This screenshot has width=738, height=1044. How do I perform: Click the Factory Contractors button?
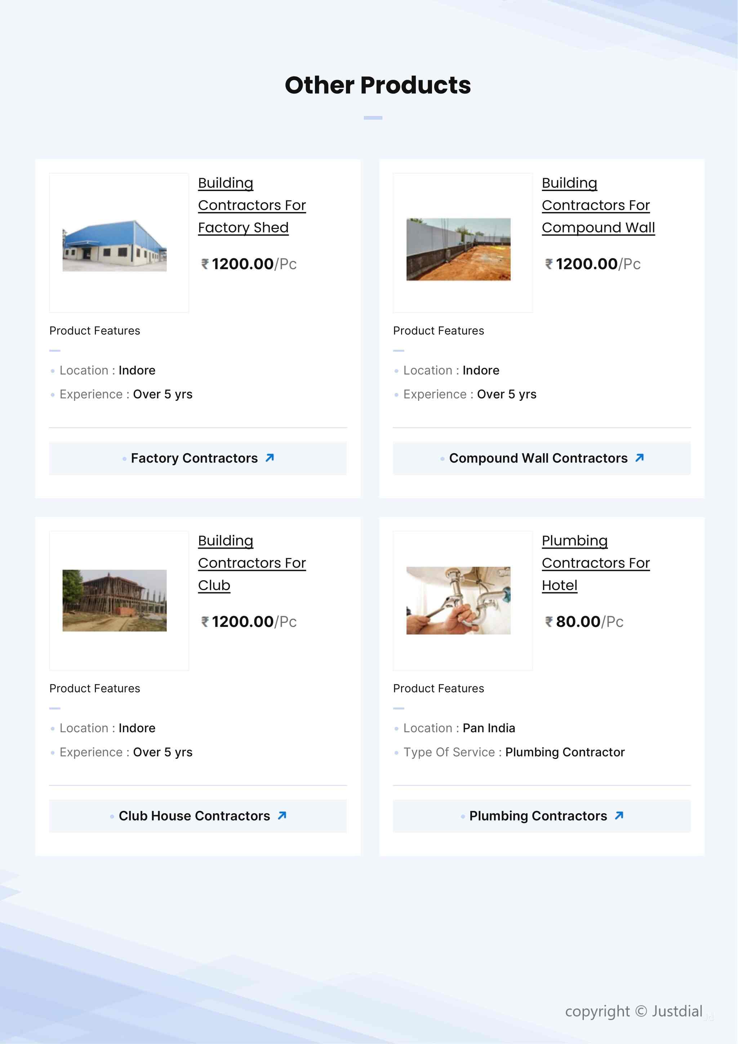(194, 458)
